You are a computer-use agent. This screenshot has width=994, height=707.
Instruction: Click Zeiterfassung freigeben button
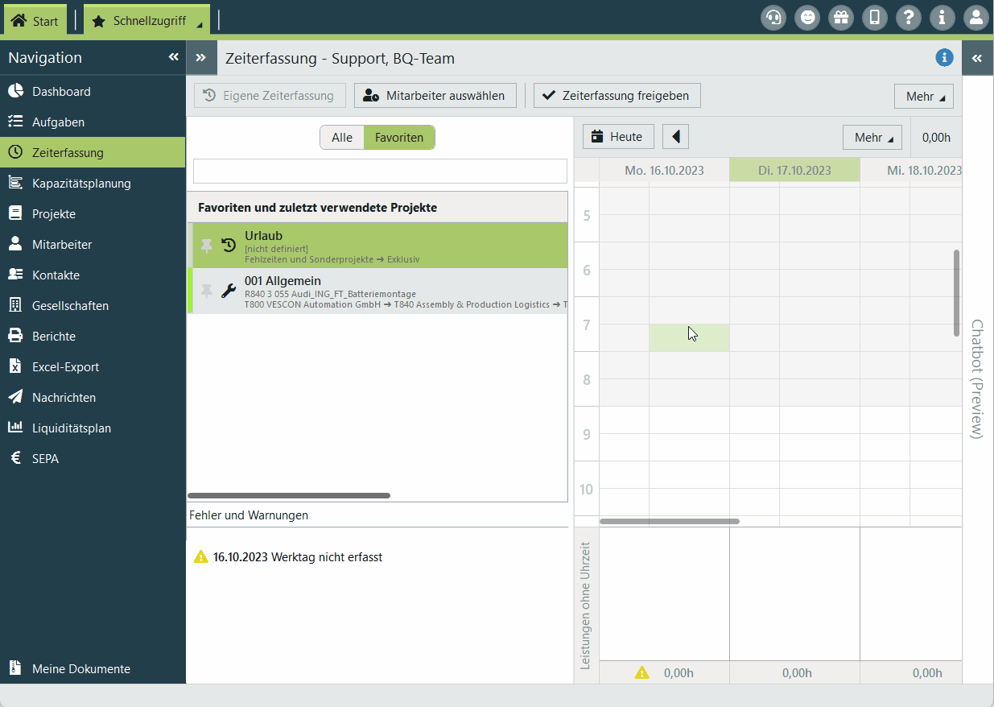[x=617, y=96]
